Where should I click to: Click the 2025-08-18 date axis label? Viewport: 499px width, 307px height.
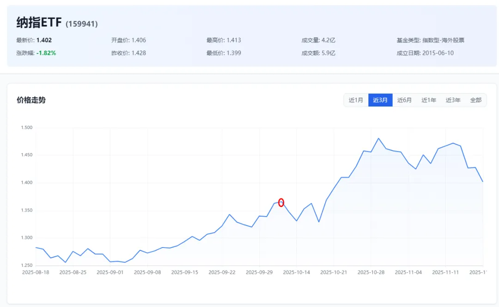[36, 272]
